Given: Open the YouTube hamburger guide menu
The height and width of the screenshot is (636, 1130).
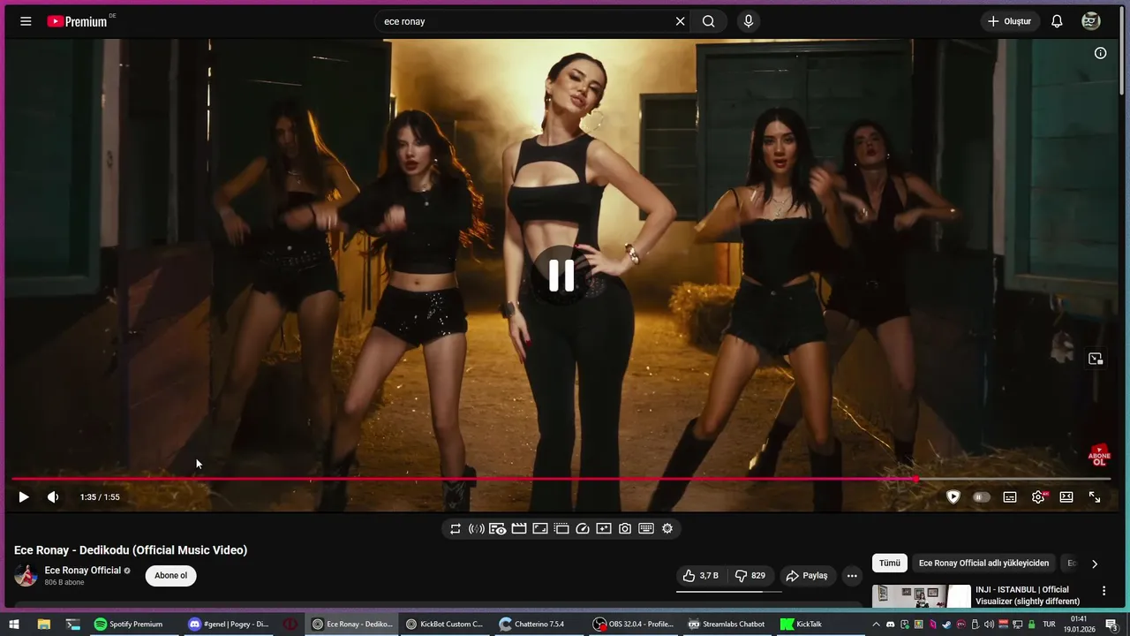Looking at the screenshot, I should (x=26, y=21).
